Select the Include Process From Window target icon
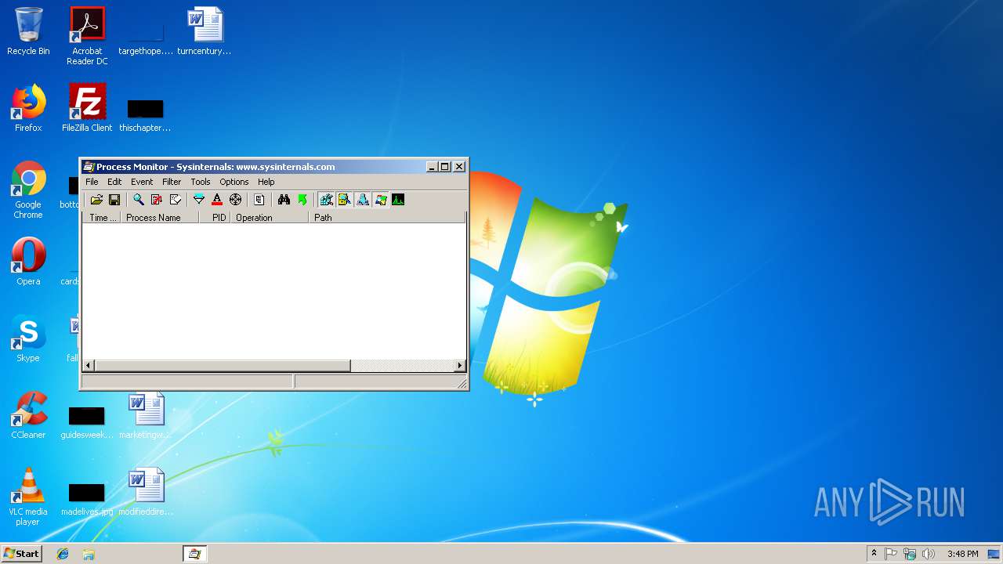Image resolution: width=1003 pixels, height=564 pixels. point(235,200)
